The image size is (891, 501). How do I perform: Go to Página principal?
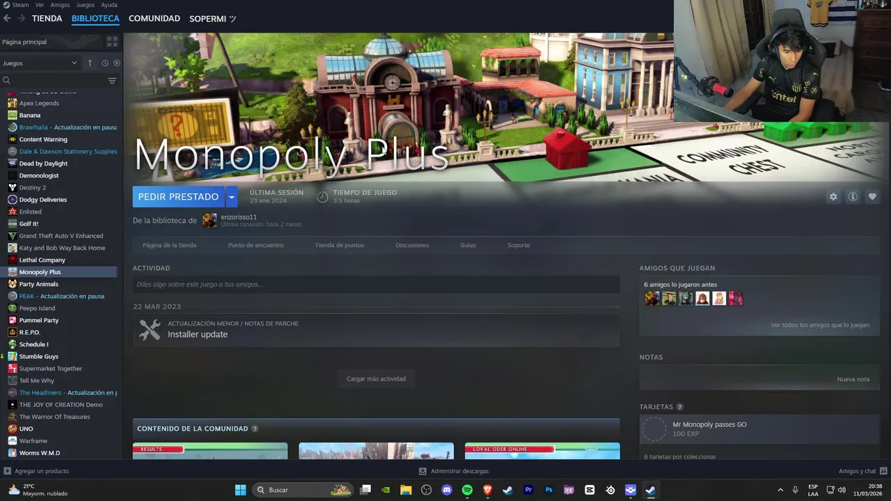click(x=24, y=42)
